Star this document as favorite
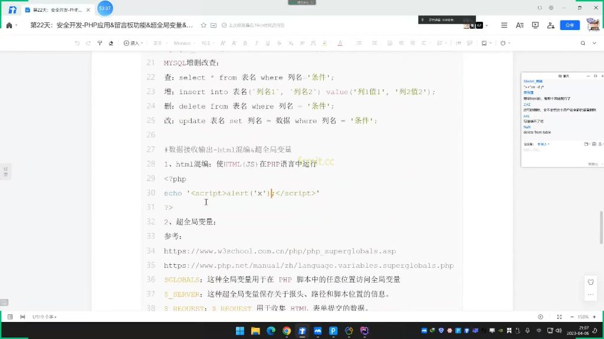Screen dimensions: 604x339 pyautogui.click(x=203, y=25)
